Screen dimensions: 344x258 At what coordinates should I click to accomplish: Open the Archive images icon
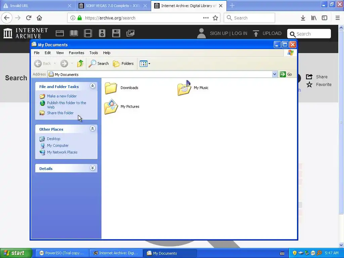pyautogui.click(x=130, y=33)
